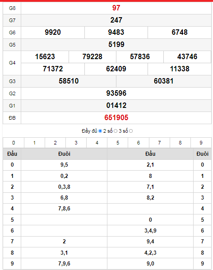Viewport: 213px width, 270px height.
Task: Click the G8 row label
Action: pos(12,8)
